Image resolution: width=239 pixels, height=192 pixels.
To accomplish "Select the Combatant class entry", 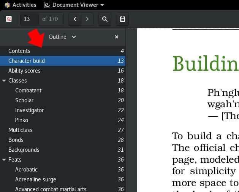I will [28, 90].
